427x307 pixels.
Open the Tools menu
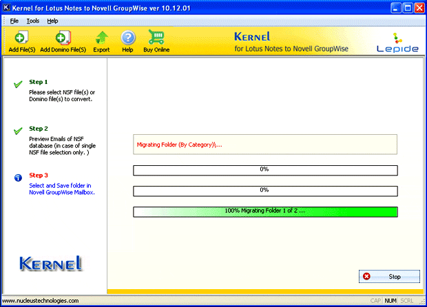(x=32, y=21)
